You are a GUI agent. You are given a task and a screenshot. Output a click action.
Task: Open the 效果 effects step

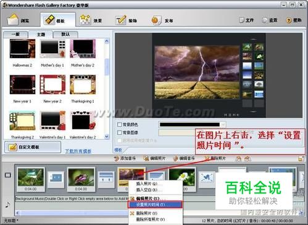tap(91, 20)
